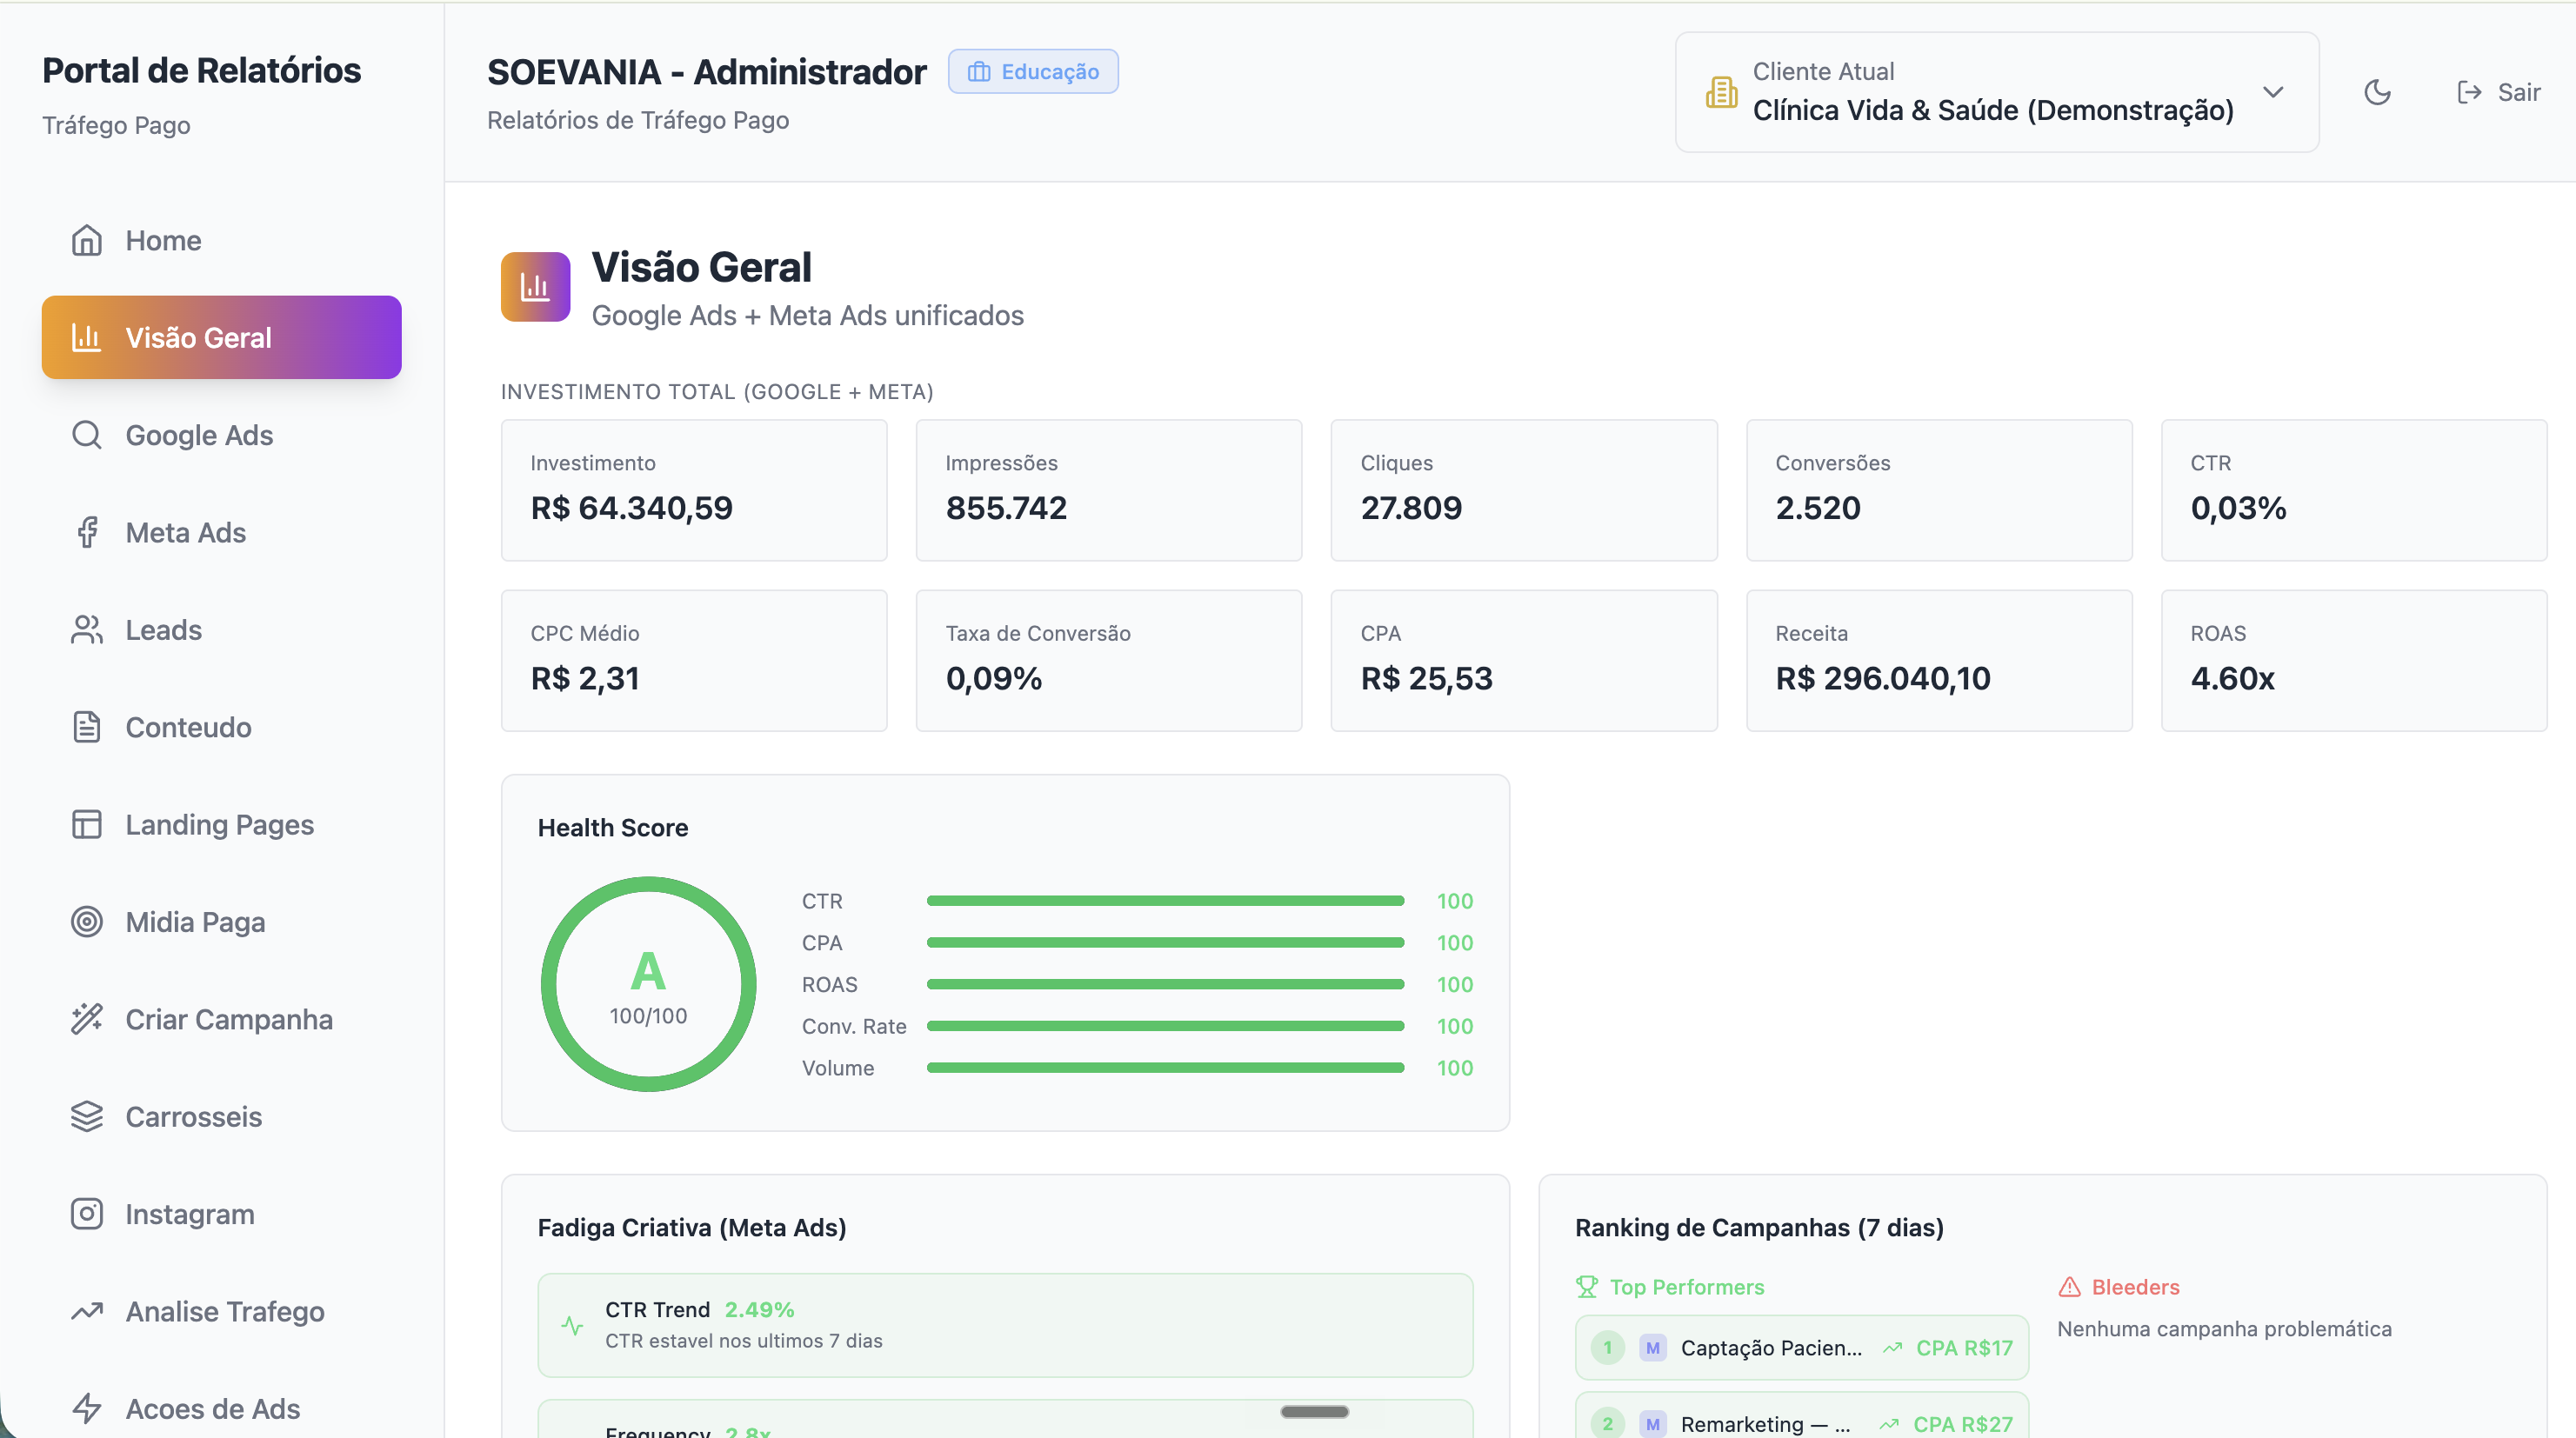Click the Ranking de Campanhas (7 dias) heading
Viewport: 2576px width, 1438px height.
click(1759, 1227)
